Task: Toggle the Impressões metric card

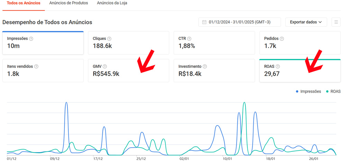Action: [43, 43]
